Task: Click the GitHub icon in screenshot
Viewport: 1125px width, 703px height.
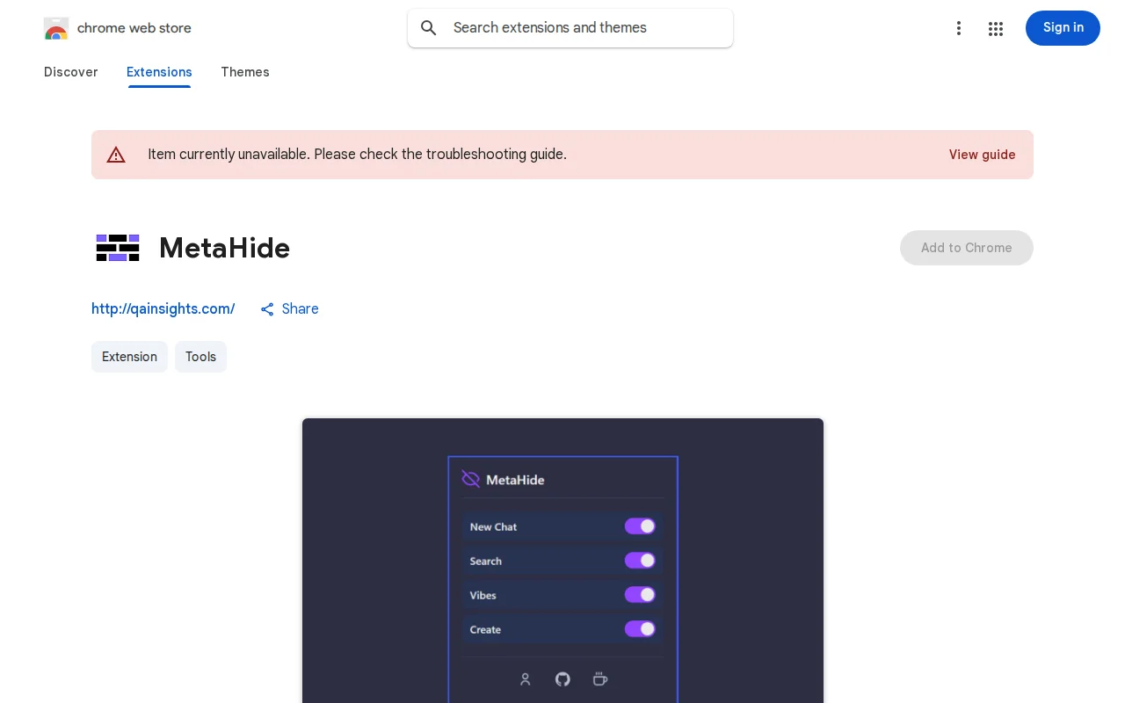Action: [x=562, y=679]
